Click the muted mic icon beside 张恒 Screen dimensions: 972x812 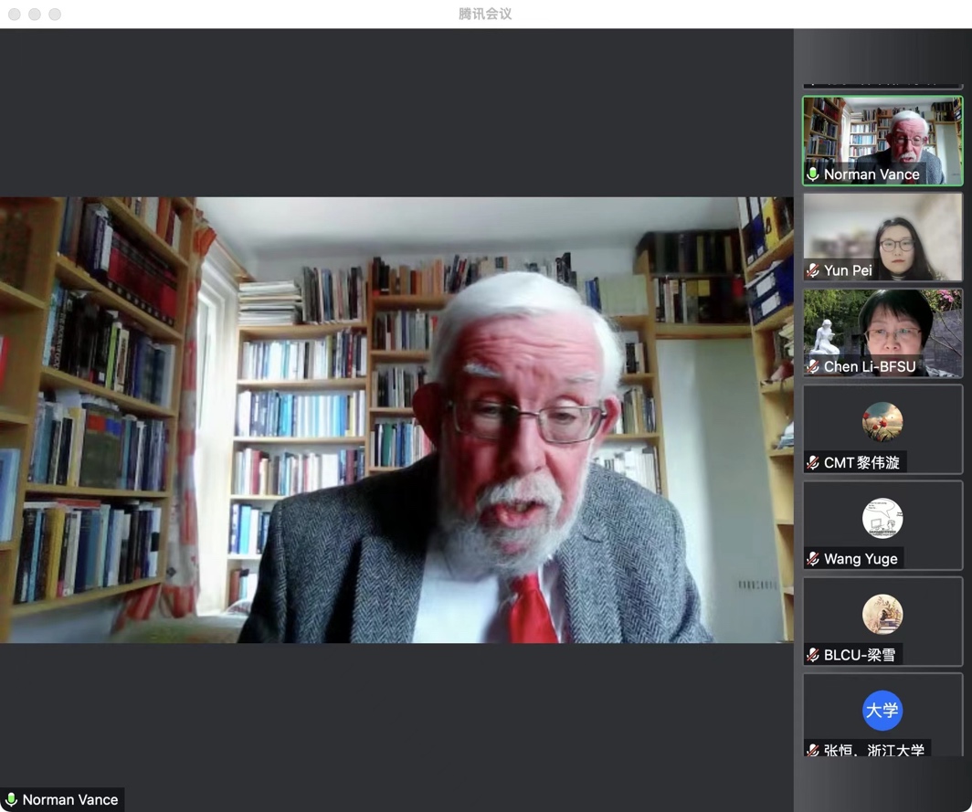click(812, 750)
